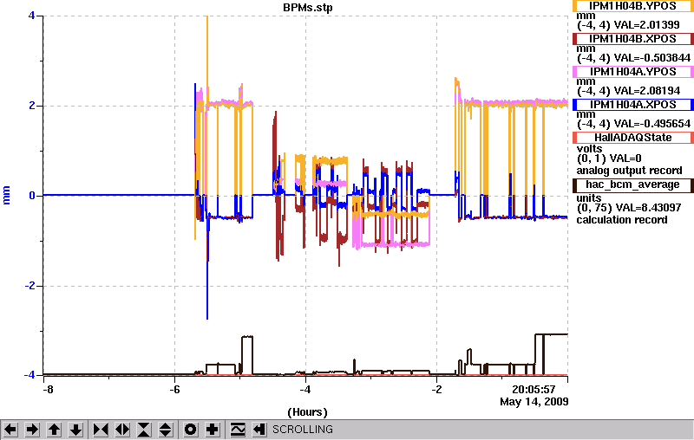Select the hac_bcm_average legend entry
Image resolution: width=694 pixels, height=440 pixels.
(633, 184)
